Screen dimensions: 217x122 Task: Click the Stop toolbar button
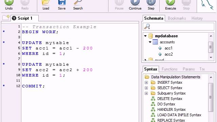pos(186,5)
